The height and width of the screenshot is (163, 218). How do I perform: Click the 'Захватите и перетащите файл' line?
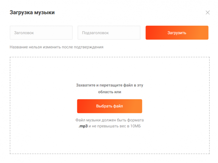[110, 85]
